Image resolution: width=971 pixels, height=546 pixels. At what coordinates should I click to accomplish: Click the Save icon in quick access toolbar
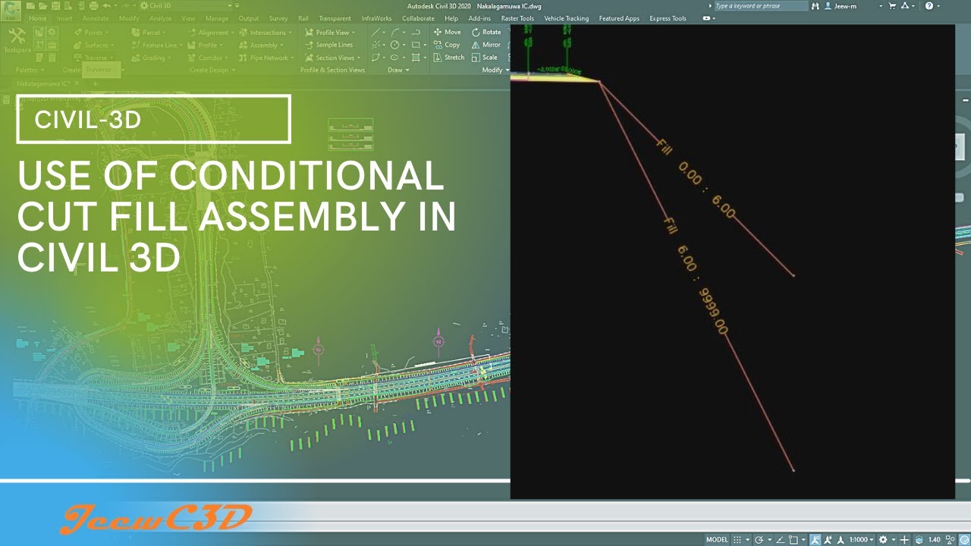[x=55, y=5]
